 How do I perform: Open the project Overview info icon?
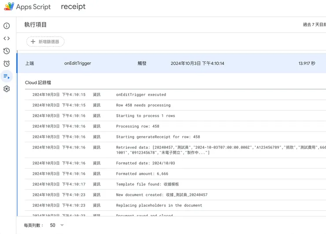7,26
